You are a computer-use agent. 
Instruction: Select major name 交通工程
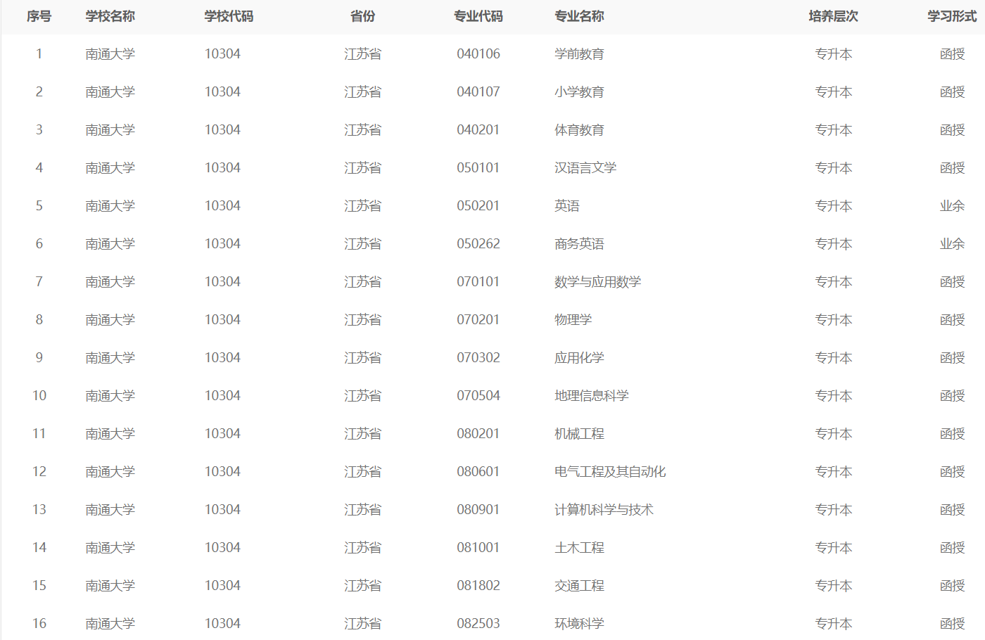pos(579,586)
